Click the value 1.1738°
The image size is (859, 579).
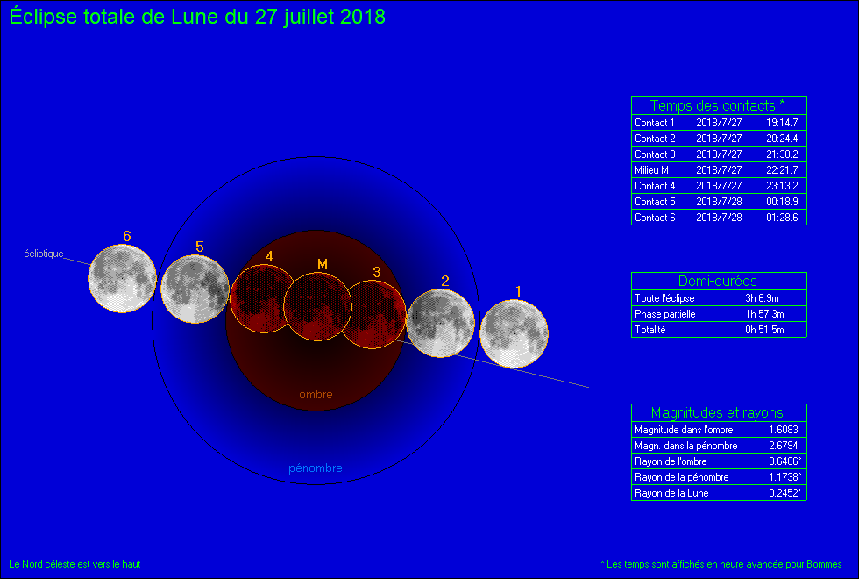pyautogui.click(x=785, y=477)
